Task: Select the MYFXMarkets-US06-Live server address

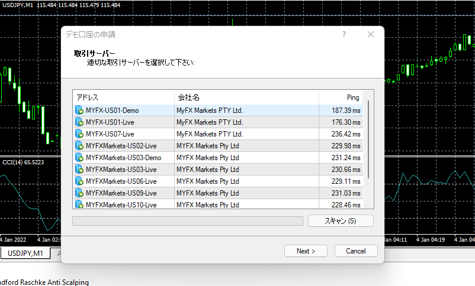Action: [121, 181]
